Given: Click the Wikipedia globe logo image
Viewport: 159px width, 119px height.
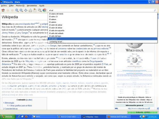Looking at the screenshot, I should 135,48.
